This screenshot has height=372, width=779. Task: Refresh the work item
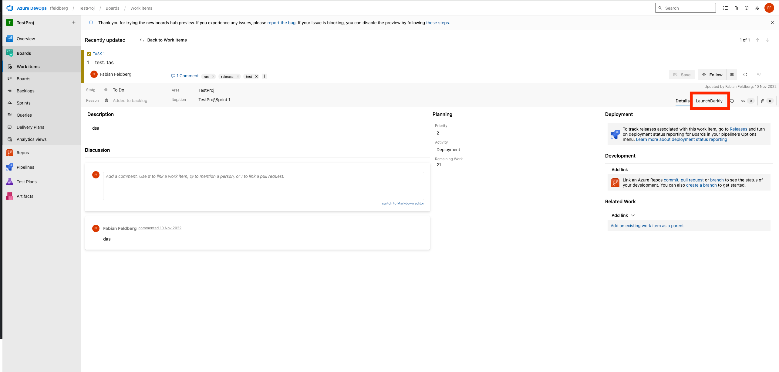[x=745, y=75]
